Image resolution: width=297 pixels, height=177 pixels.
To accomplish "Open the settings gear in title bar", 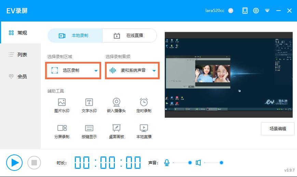I will [x=256, y=11].
